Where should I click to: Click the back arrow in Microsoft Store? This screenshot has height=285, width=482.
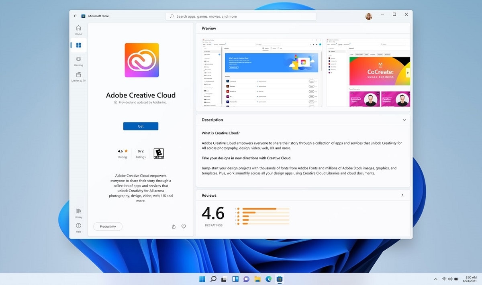[75, 16]
